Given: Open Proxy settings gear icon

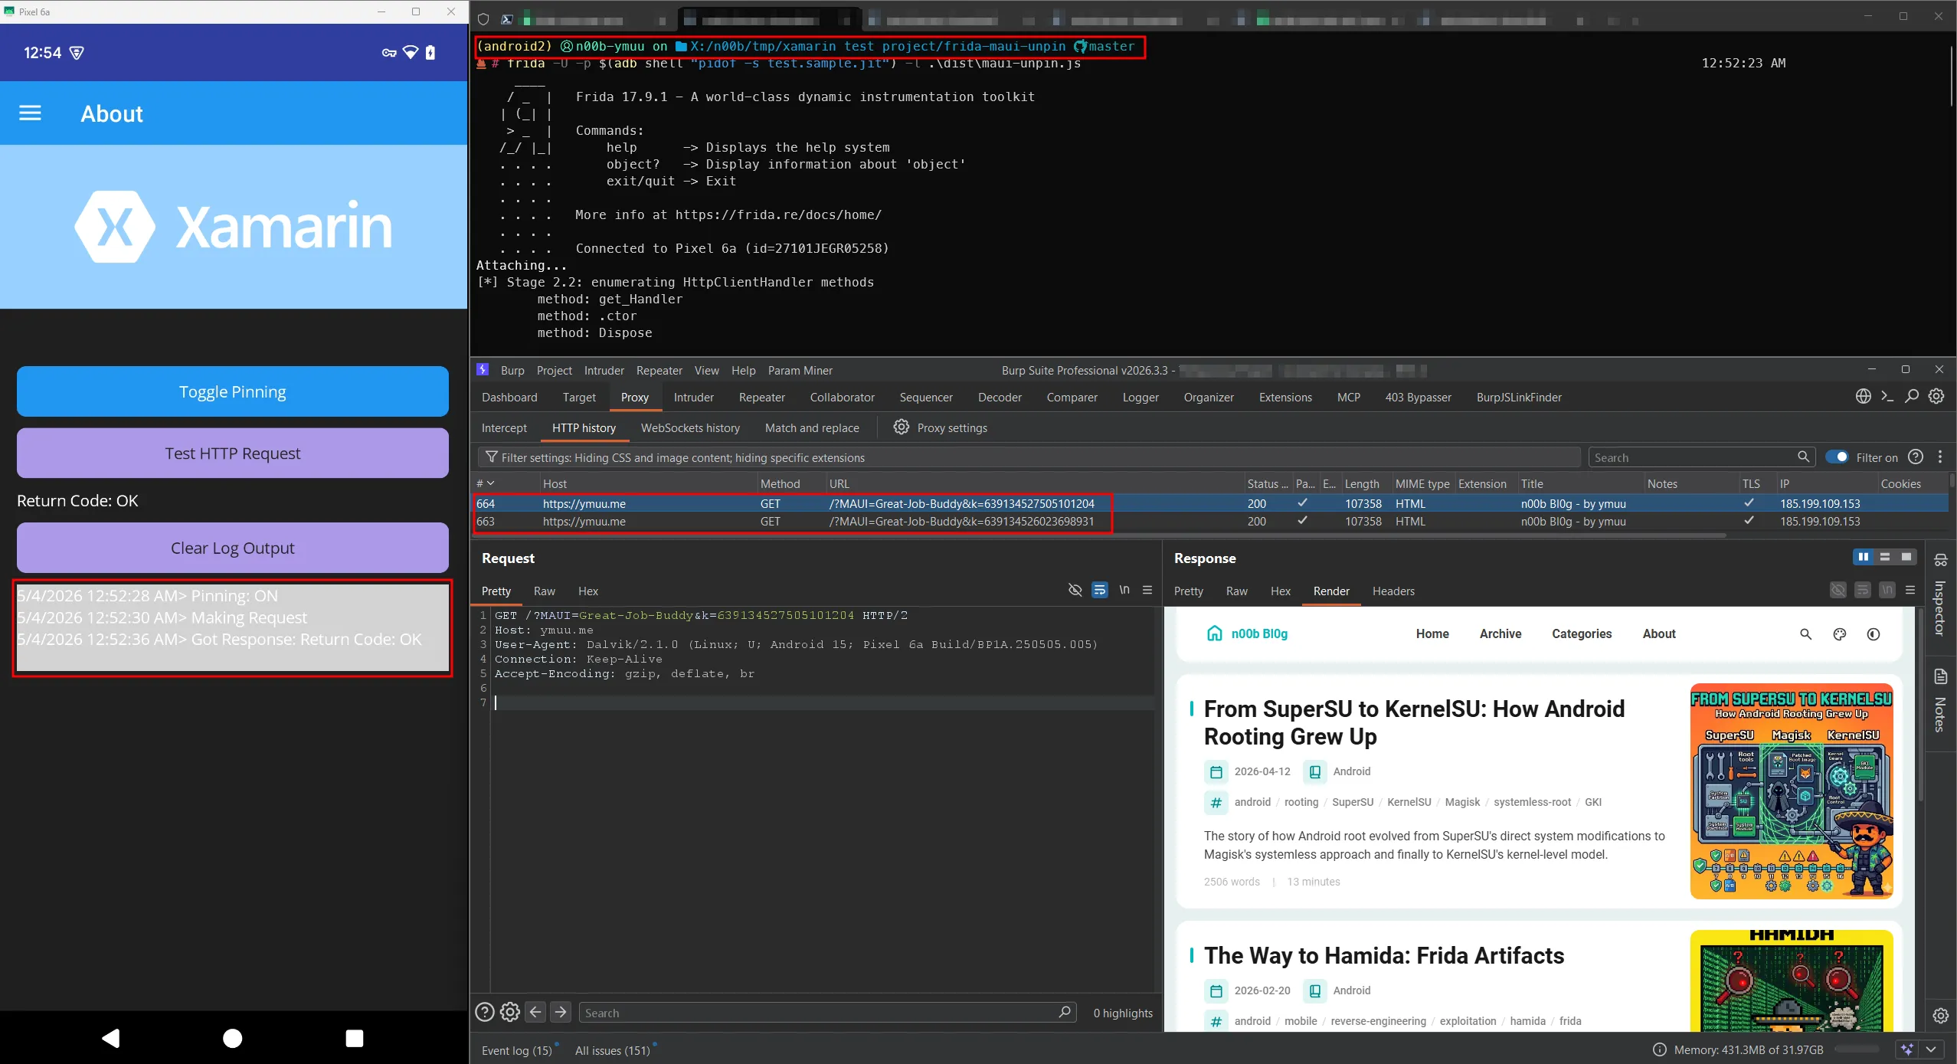Looking at the screenshot, I should (x=902, y=427).
